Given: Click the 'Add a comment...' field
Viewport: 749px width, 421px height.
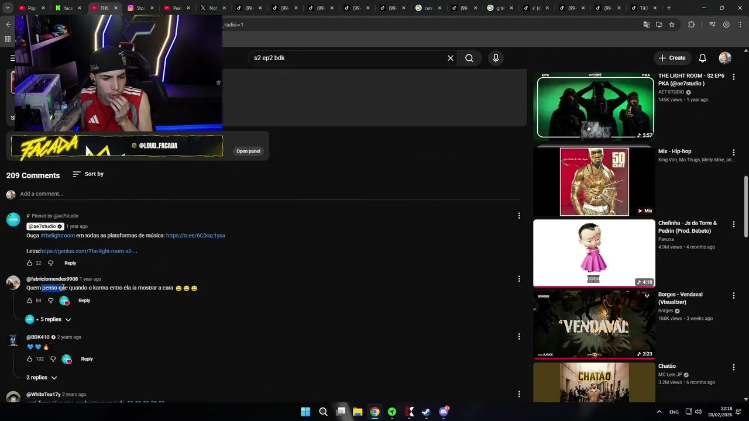Looking at the screenshot, I should [269, 194].
